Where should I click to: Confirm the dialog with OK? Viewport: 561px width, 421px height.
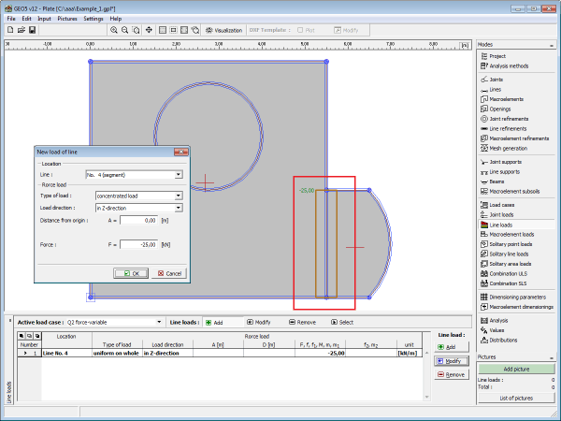pos(131,273)
